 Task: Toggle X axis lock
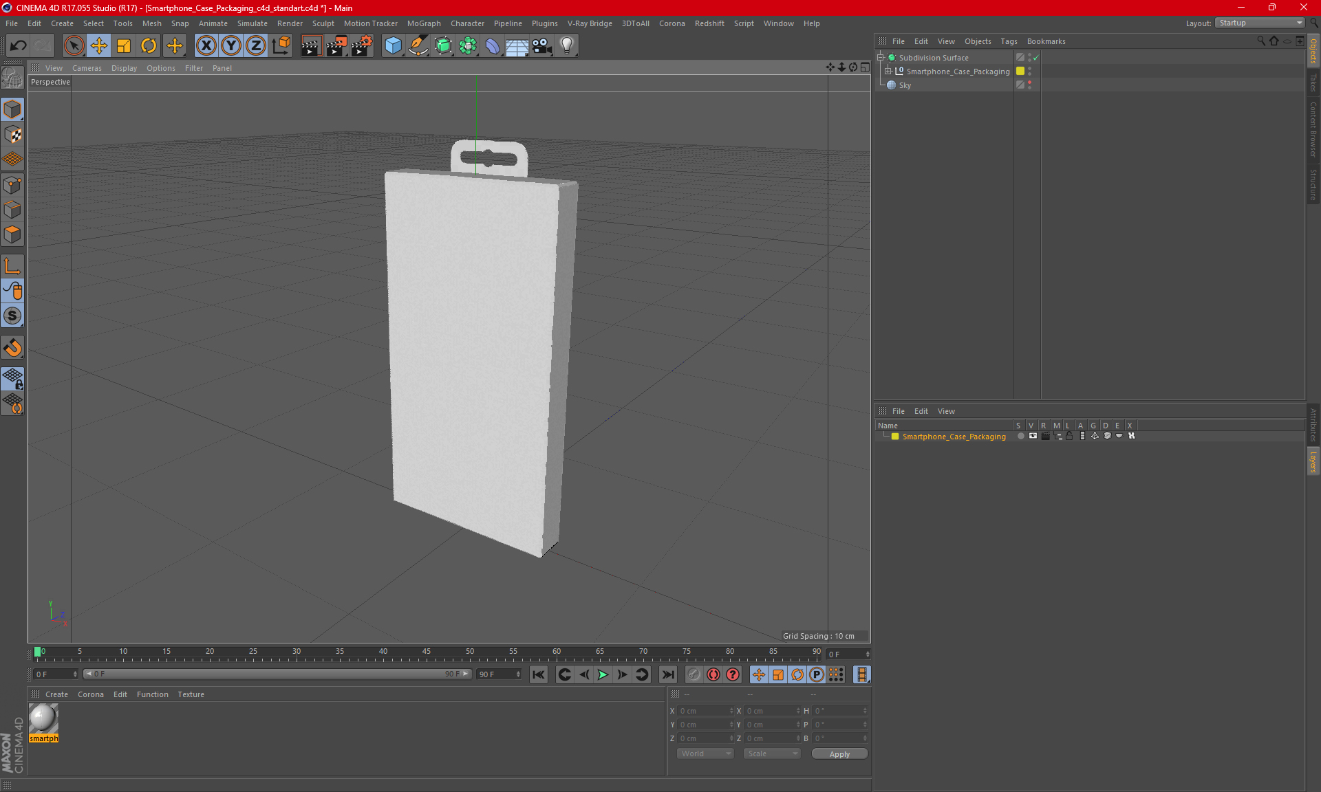click(206, 46)
